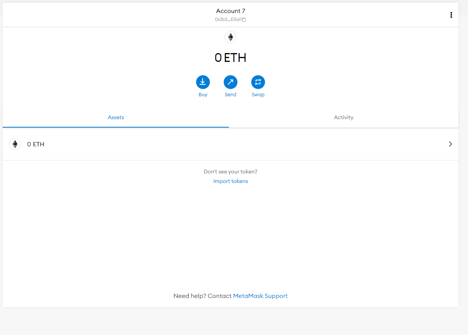Expand the ETH asset row chevron
This screenshot has width=468, height=335.
tap(450, 144)
